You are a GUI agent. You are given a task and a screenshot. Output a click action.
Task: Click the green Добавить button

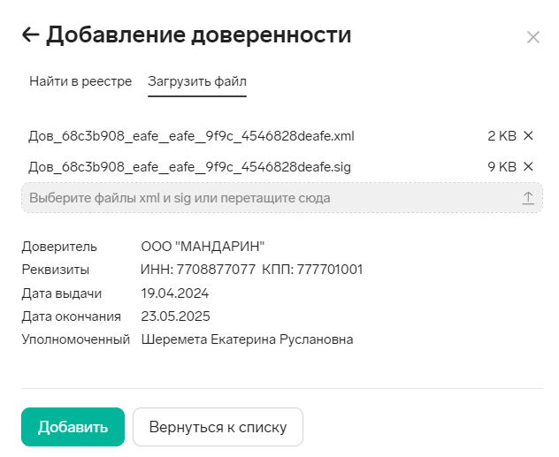(73, 427)
